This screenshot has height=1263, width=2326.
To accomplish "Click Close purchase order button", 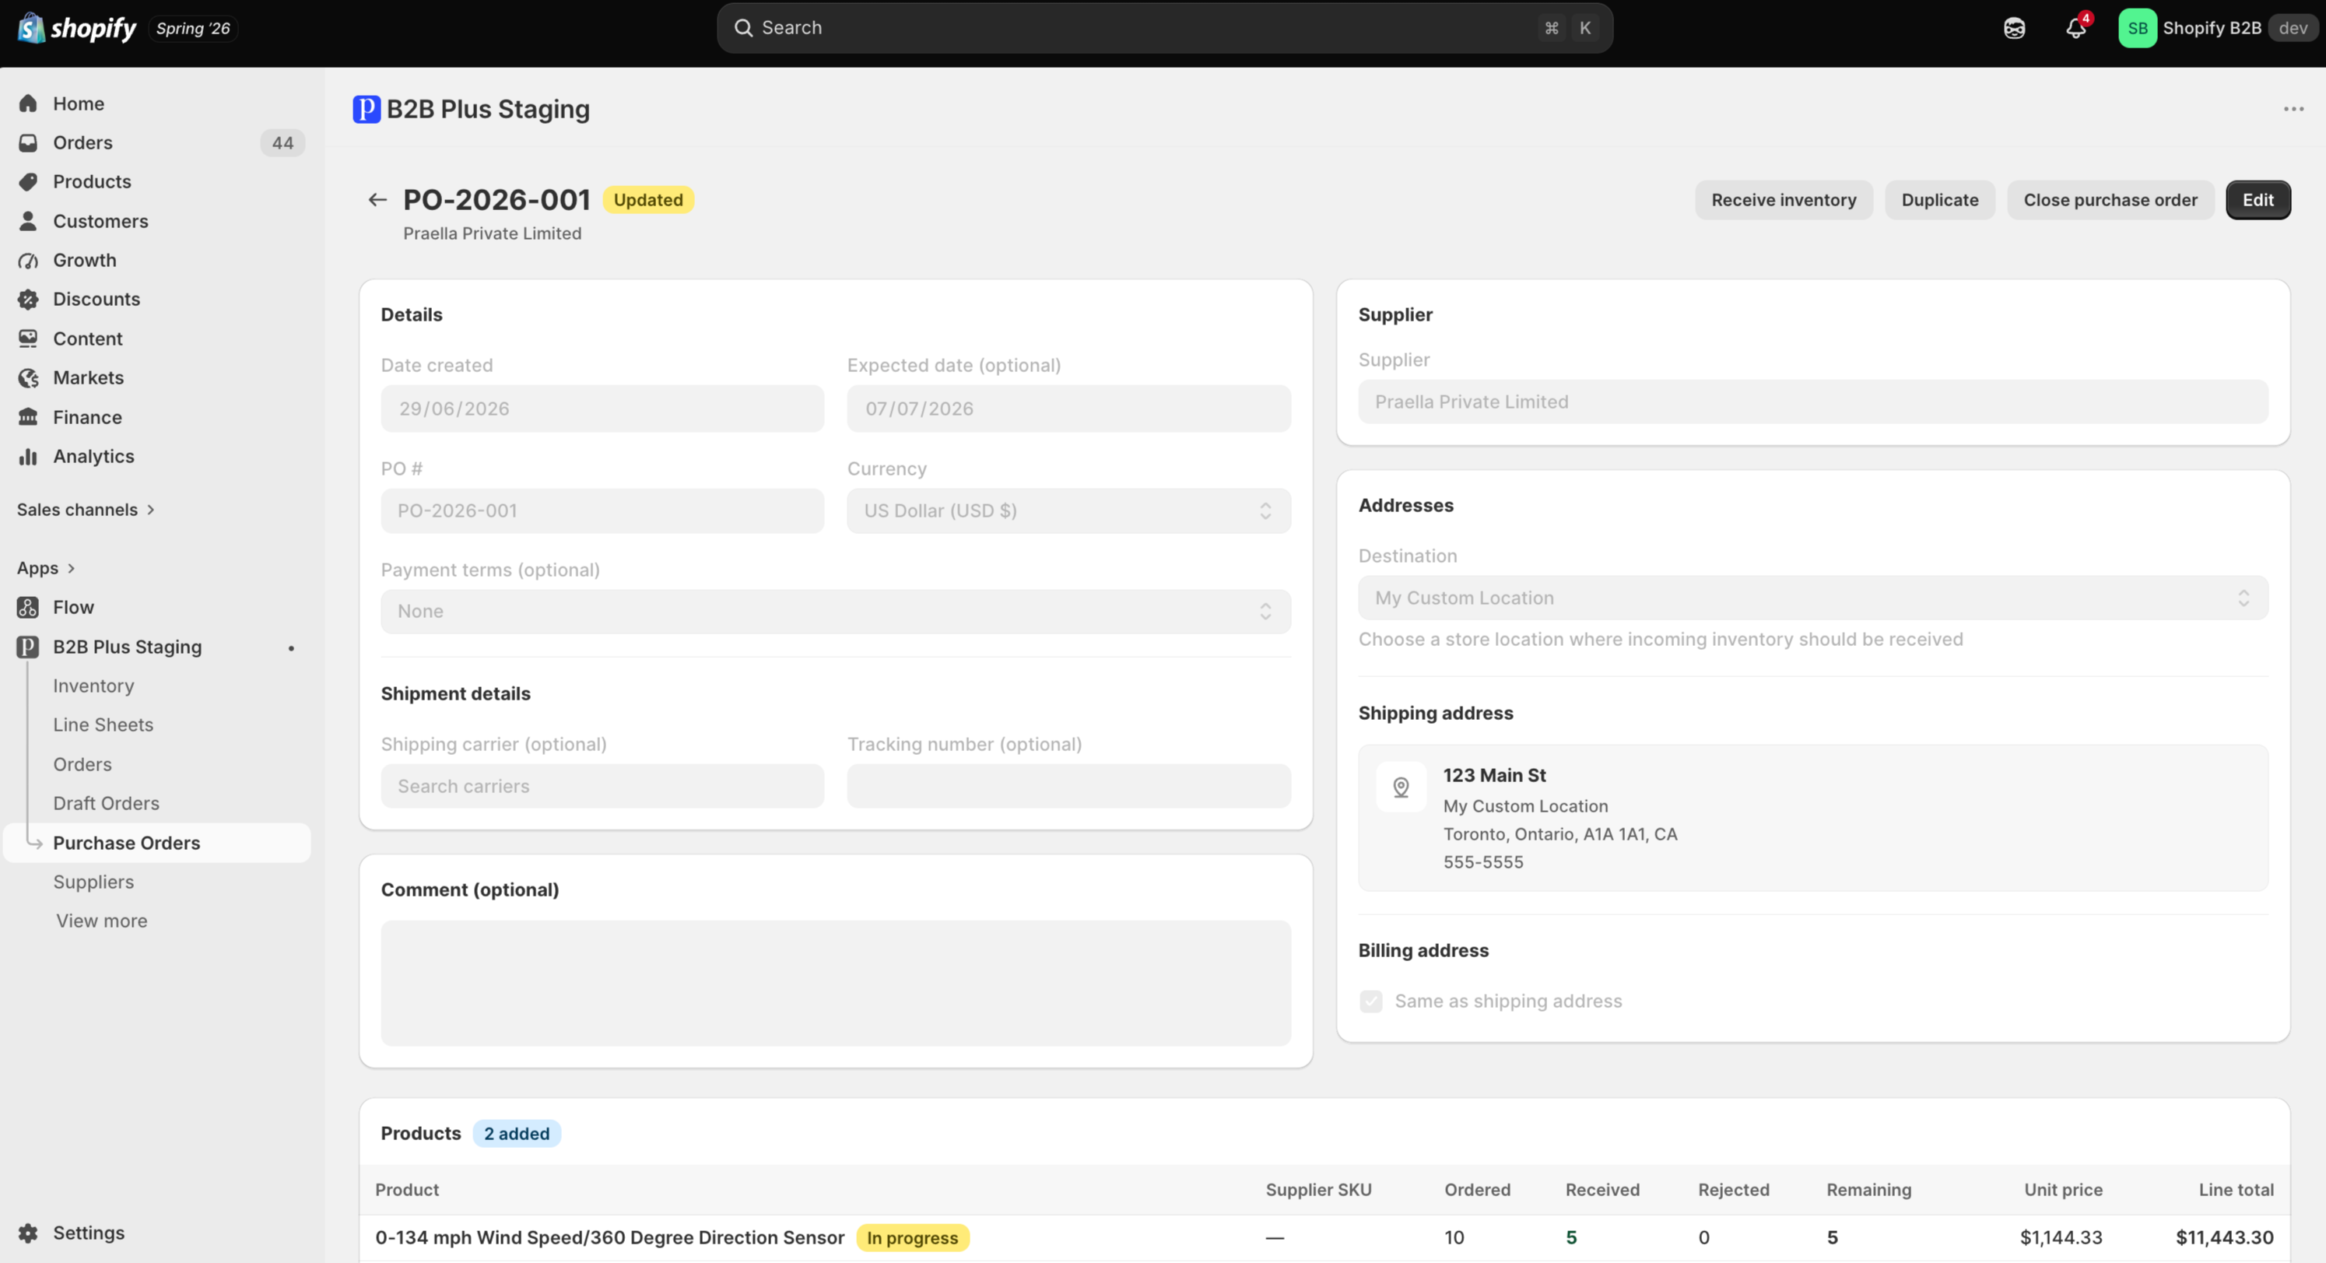I will pos(2110,199).
